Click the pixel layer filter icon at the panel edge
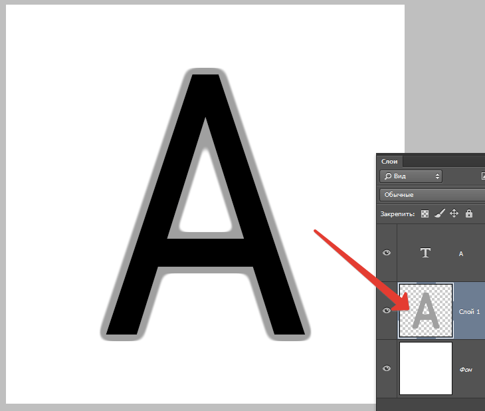This screenshot has height=411, width=485. coord(483,176)
